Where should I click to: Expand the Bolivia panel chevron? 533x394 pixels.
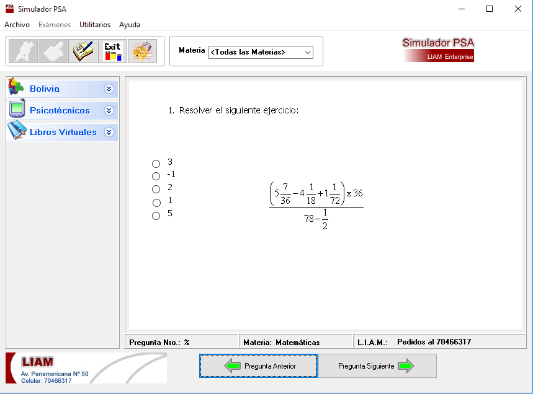[x=109, y=89]
